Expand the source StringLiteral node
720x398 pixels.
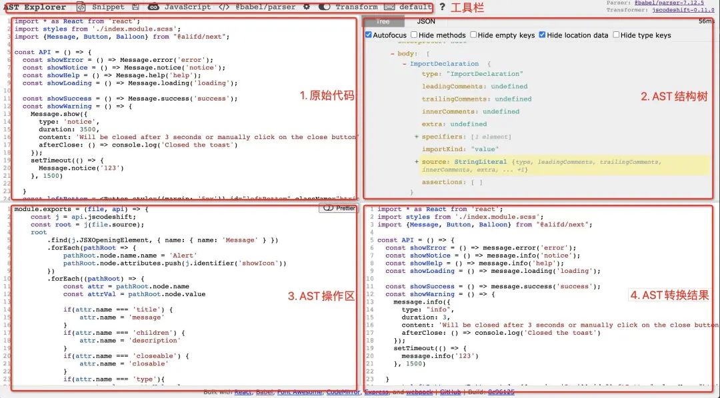pyautogui.click(x=417, y=162)
